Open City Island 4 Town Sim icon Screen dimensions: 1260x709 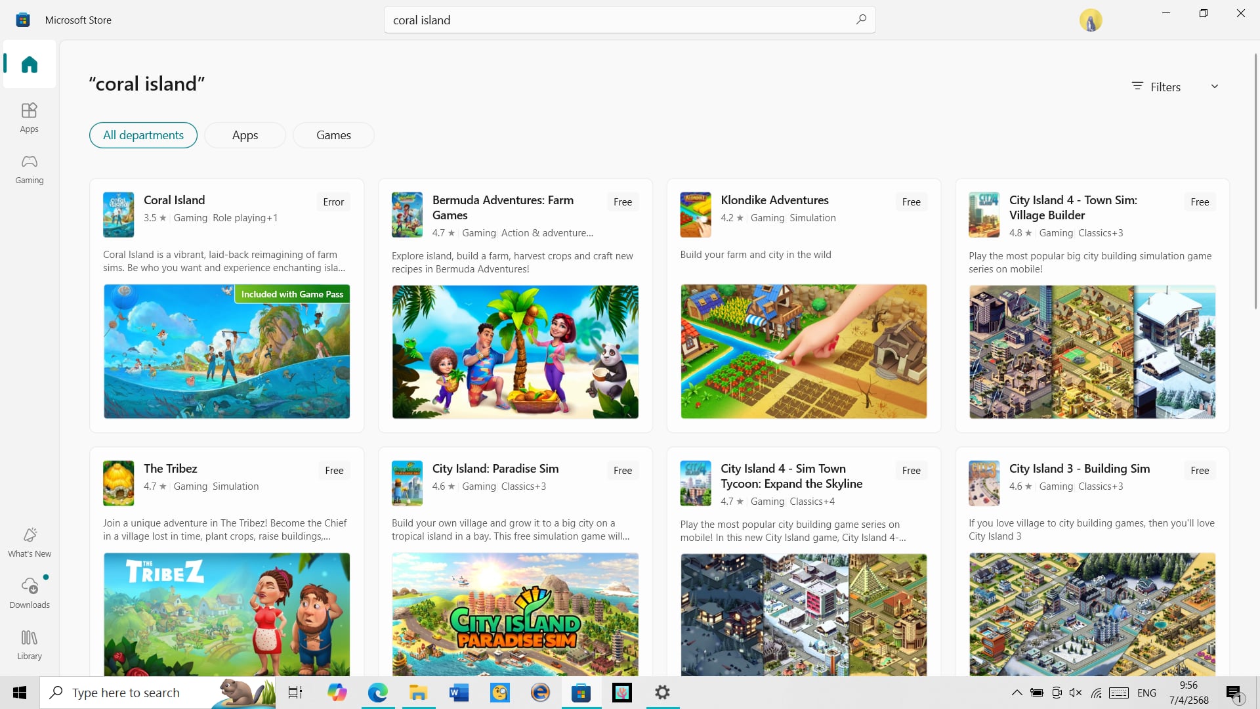[x=984, y=215]
